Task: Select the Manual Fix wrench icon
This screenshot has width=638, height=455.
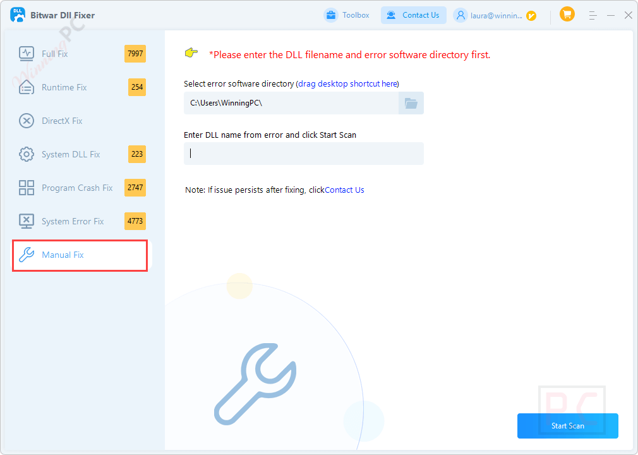Action: (26, 255)
